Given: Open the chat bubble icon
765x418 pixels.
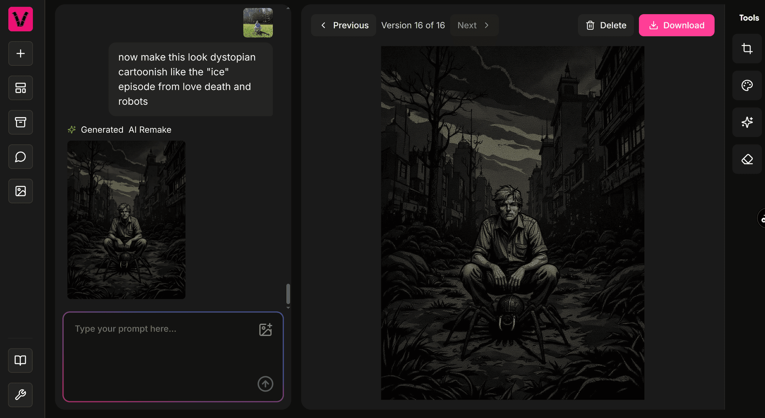Looking at the screenshot, I should pyautogui.click(x=21, y=157).
